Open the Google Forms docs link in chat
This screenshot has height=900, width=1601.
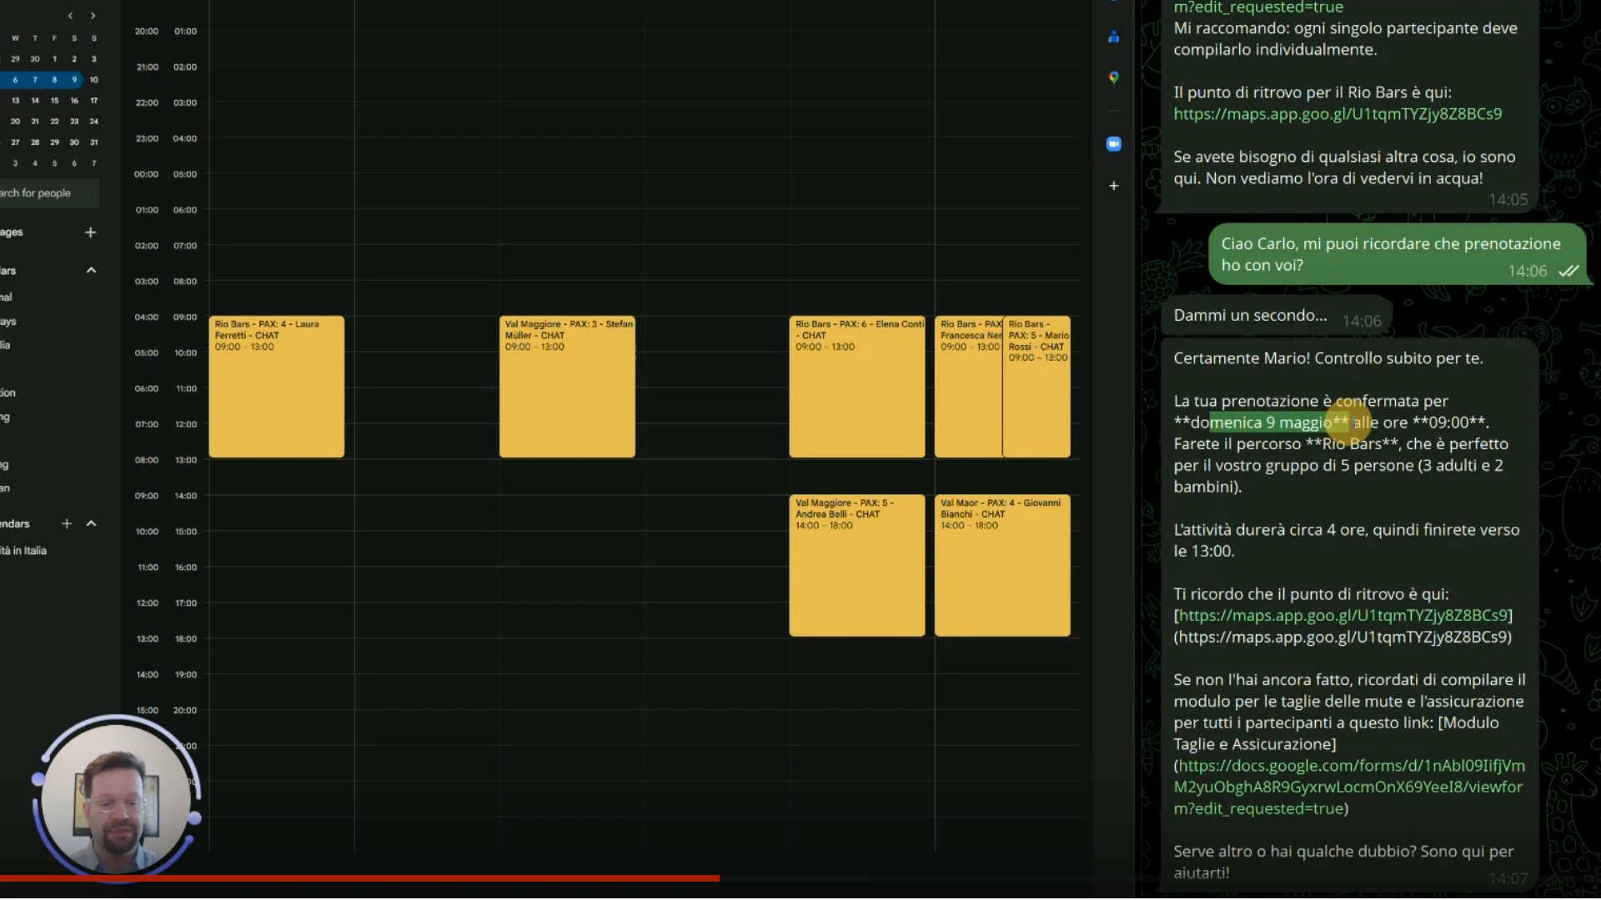[1348, 787]
